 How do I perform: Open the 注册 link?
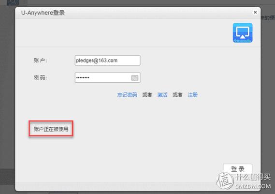pos(192,95)
